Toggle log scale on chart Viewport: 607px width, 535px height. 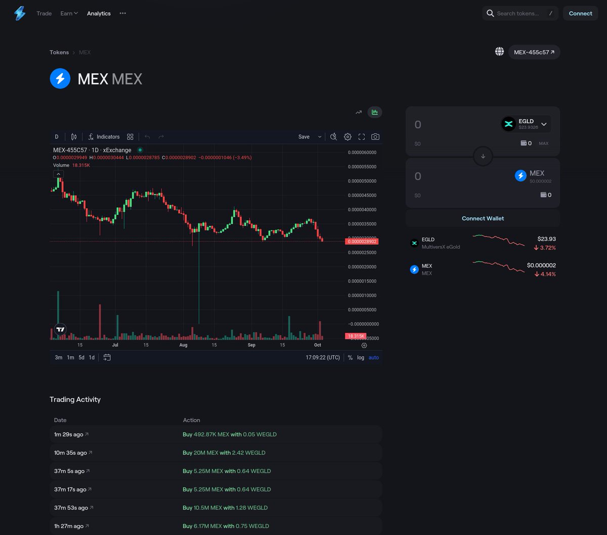pos(361,358)
